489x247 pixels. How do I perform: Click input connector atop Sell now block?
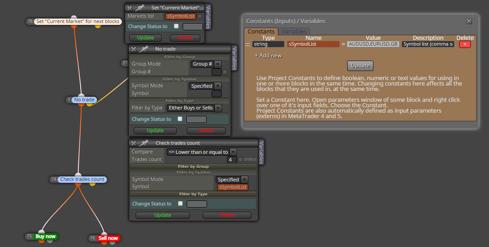point(104,234)
